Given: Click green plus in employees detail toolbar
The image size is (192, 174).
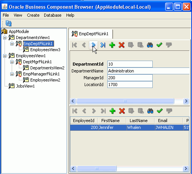Looking at the screenshot, I should point(112,111).
